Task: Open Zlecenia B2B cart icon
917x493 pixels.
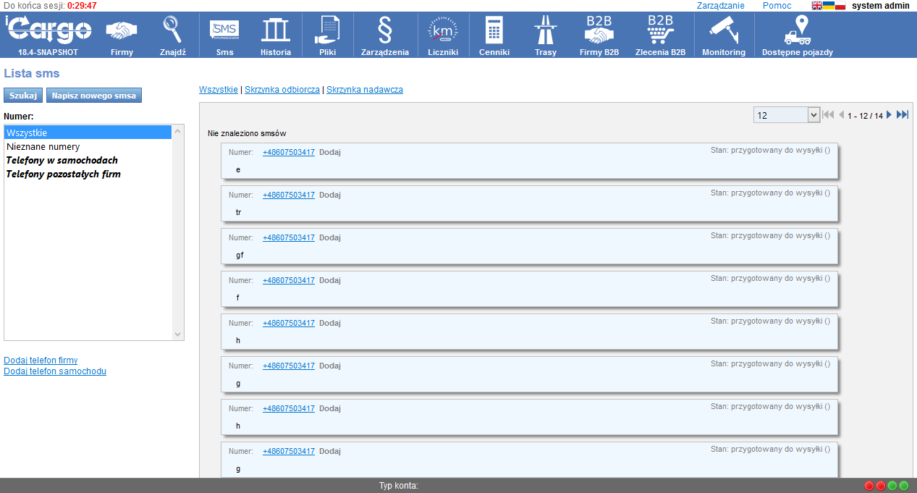Action: coord(660,31)
